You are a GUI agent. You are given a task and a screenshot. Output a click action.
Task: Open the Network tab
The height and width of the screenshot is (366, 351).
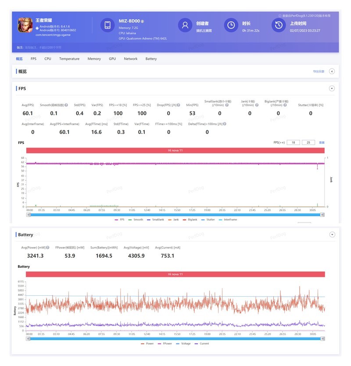131,59
